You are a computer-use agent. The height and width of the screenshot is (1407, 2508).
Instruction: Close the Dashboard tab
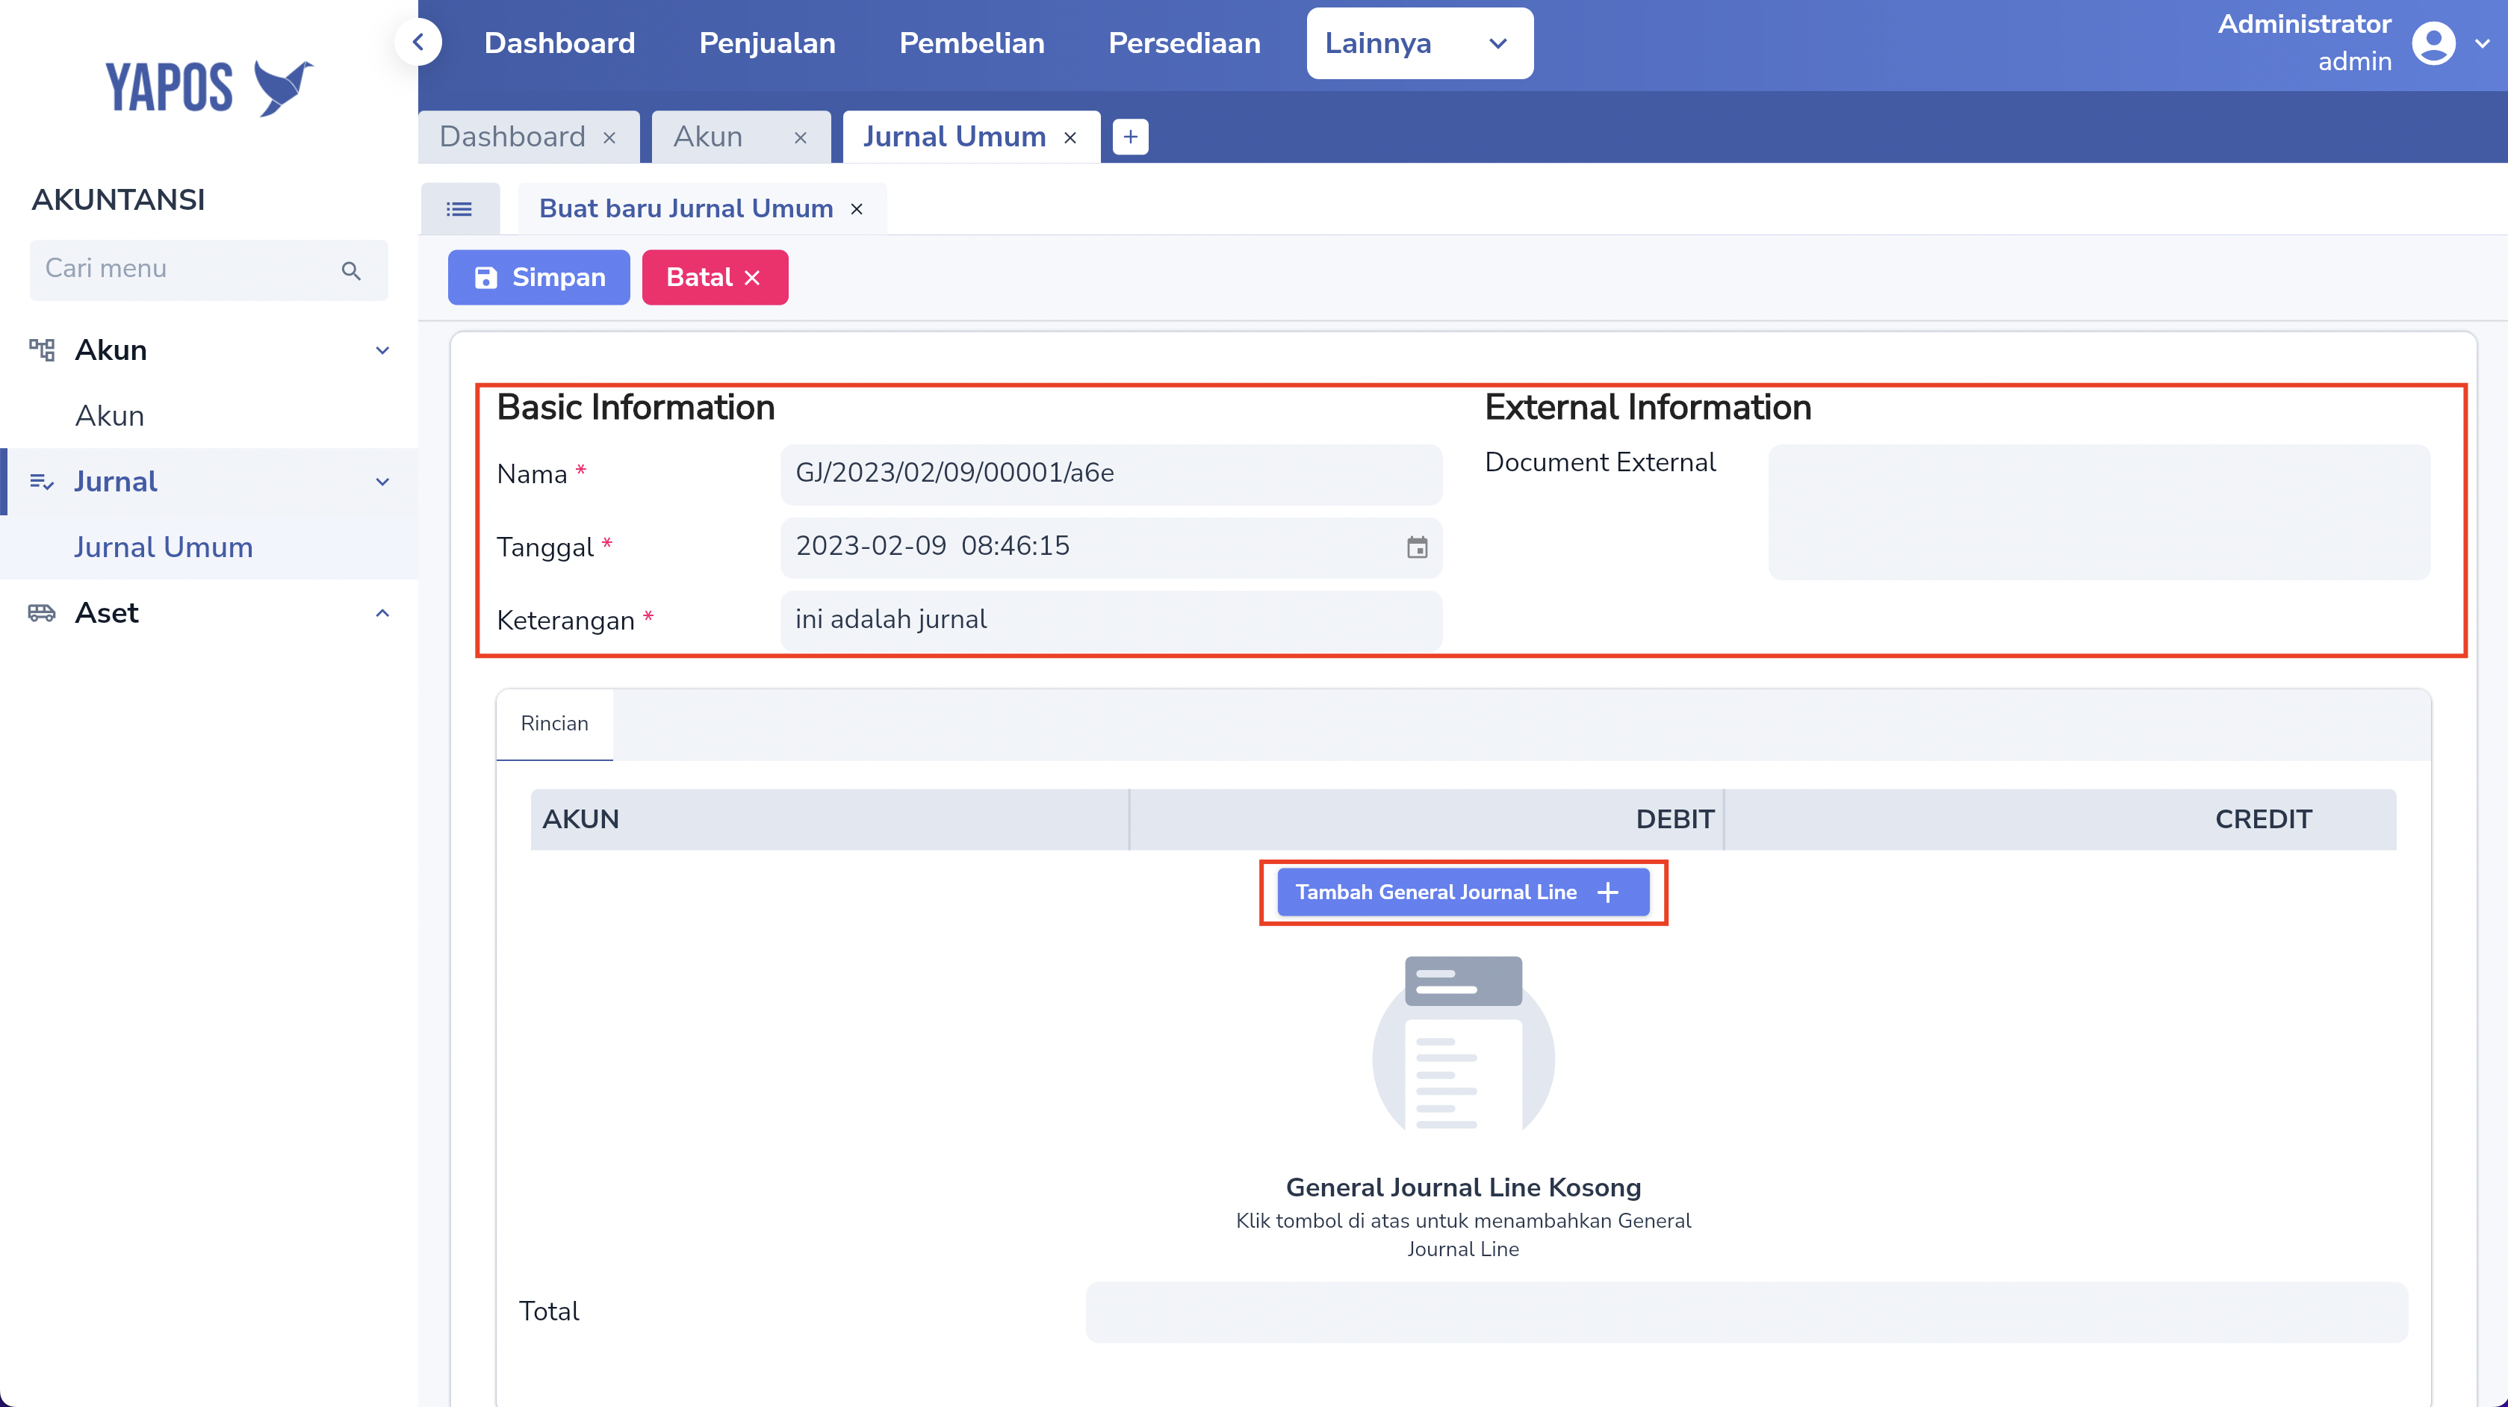[609, 138]
